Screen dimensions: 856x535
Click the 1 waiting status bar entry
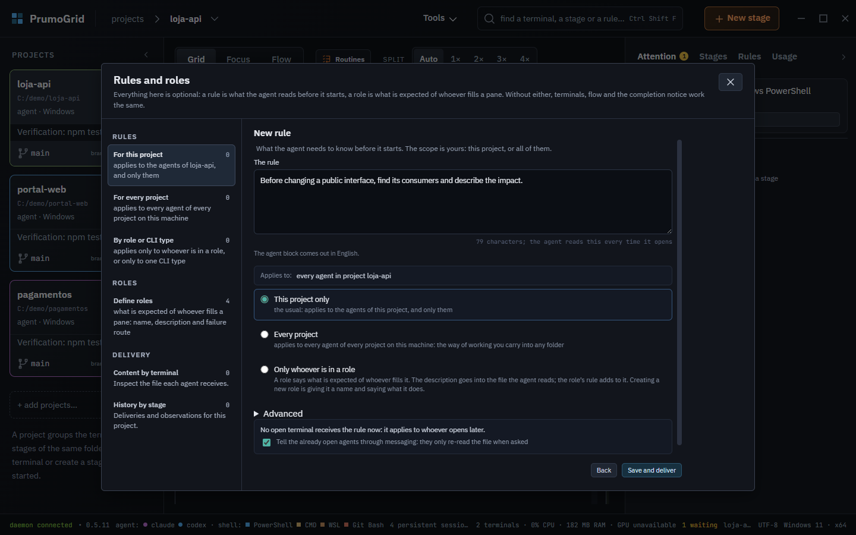(700, 525)
